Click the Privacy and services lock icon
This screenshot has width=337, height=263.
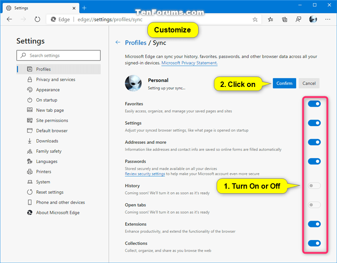pos(30,79)
